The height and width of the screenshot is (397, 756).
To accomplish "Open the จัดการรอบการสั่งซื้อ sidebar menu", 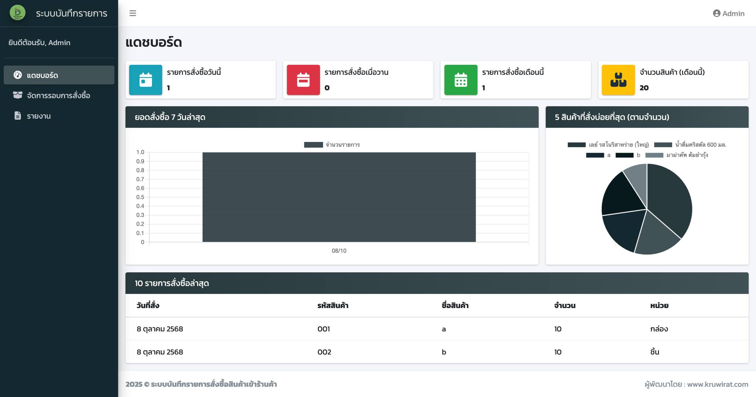I will 58,96.
